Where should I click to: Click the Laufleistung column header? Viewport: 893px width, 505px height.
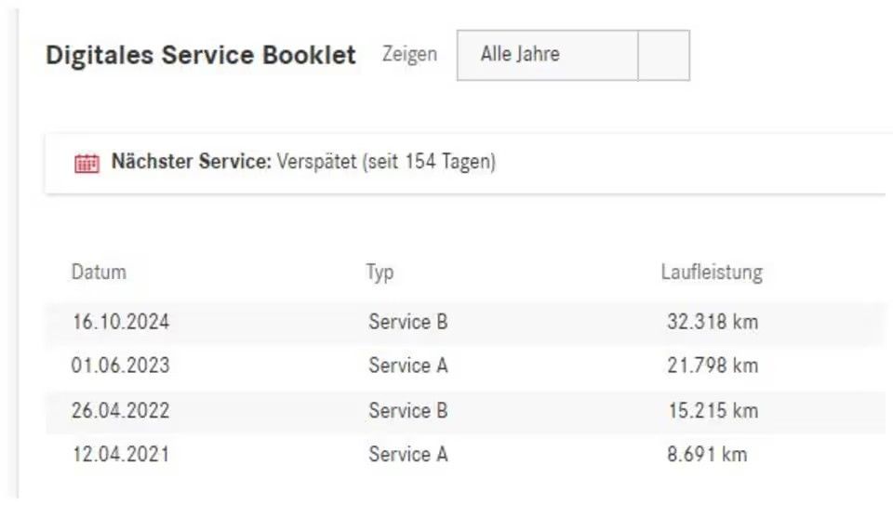712,272
